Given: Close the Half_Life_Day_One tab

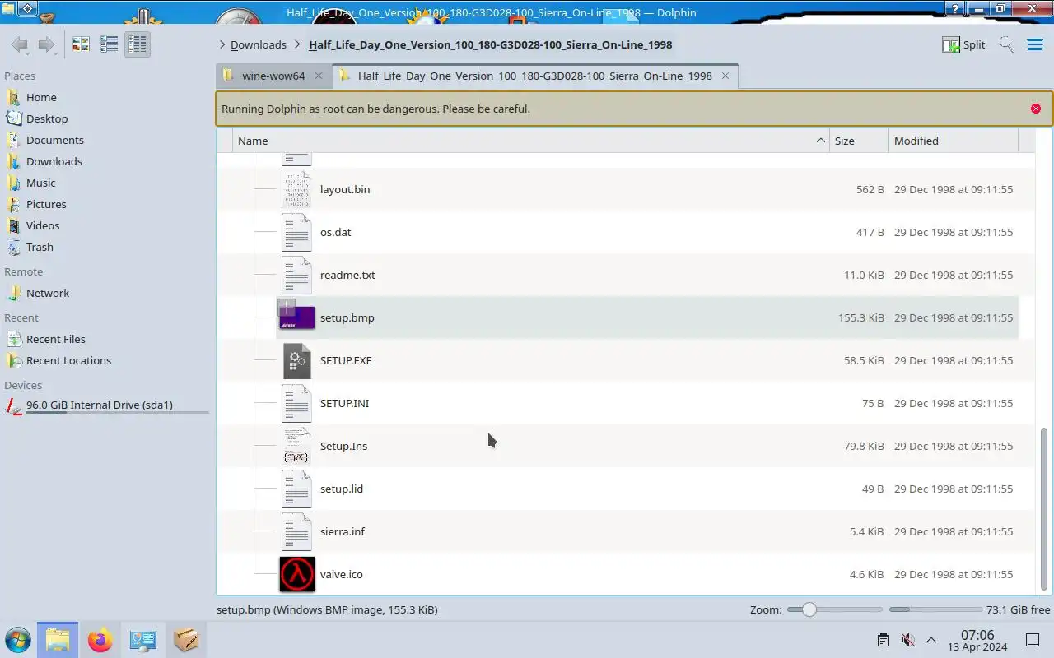Looking at the screenshot, I should click(725, 76).
